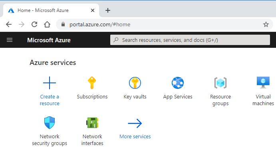Open the Subscriptions key icon
Viewport: 276px width, 153px height.
click(x=92, y=83)
